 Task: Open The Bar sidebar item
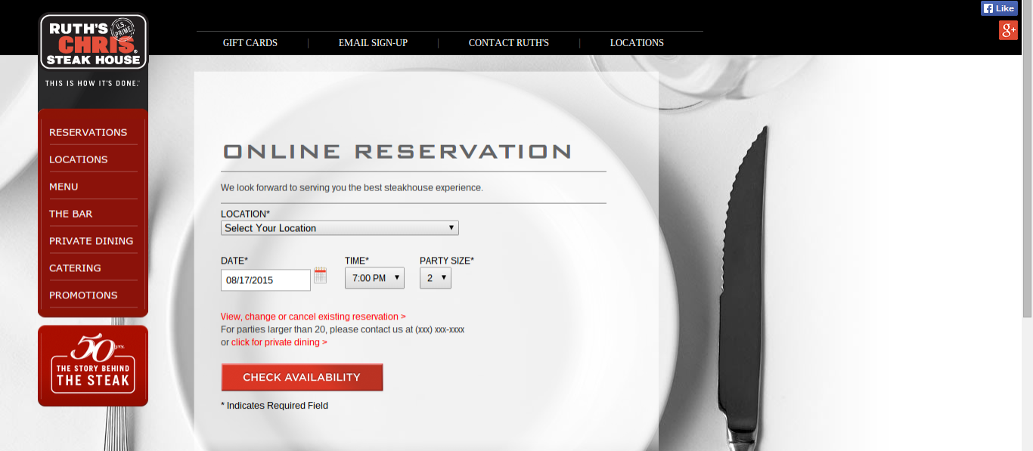click(71, 214)
